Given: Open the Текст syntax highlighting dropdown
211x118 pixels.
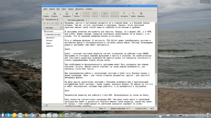Looking at the screenshot, I should pyautogui.click(x=102, y=108).
